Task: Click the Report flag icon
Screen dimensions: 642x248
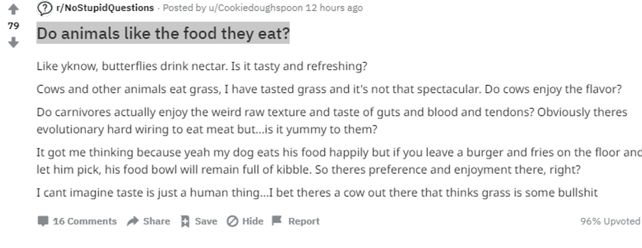Action: (277, 221)
